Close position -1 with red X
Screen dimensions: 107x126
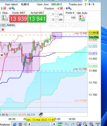(x=61, y=8)
